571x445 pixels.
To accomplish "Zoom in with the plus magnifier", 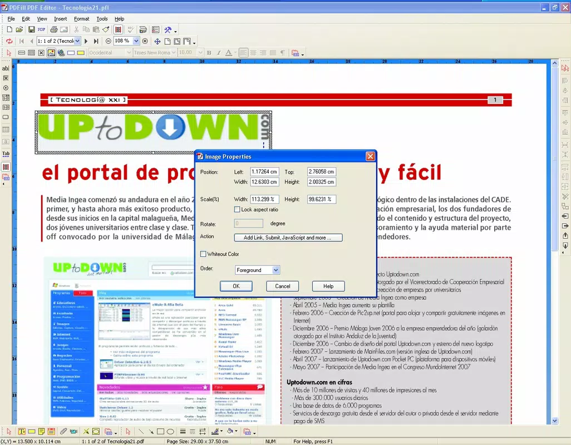I will point(145,41).
